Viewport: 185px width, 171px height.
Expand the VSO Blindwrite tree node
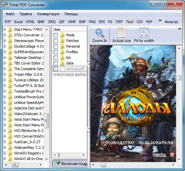[5, 131]
